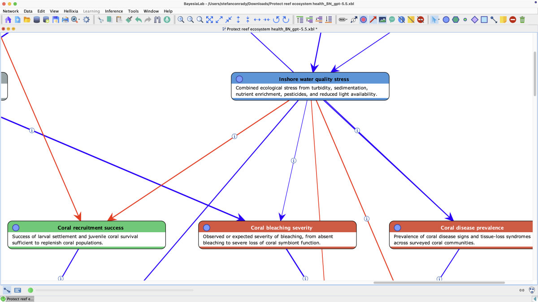
Task: Click the rotate left icon
Action: click(276, 20)
